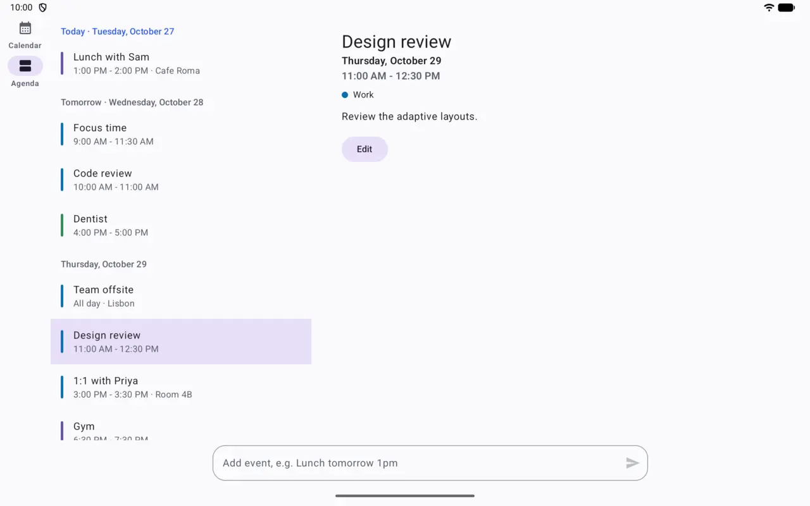Image resolution: width=810 pixels, height=506 pixels.
Task: Click the Today Tuesday, October 27 header
Action: (x=118, y=32)
